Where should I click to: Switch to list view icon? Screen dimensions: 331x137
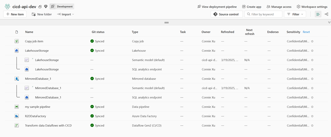[318, 14]
